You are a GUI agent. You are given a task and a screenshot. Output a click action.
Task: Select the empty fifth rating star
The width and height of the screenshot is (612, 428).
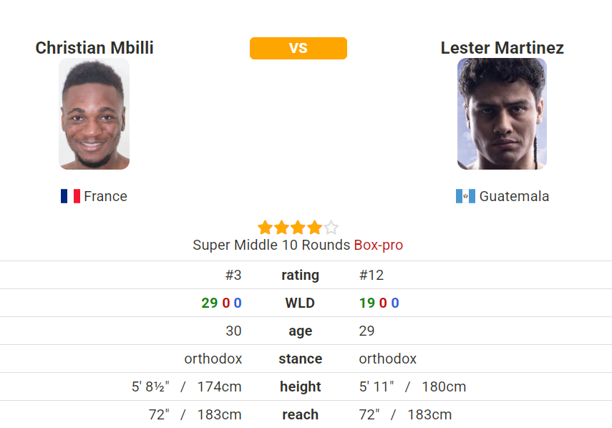coord(331,228)
